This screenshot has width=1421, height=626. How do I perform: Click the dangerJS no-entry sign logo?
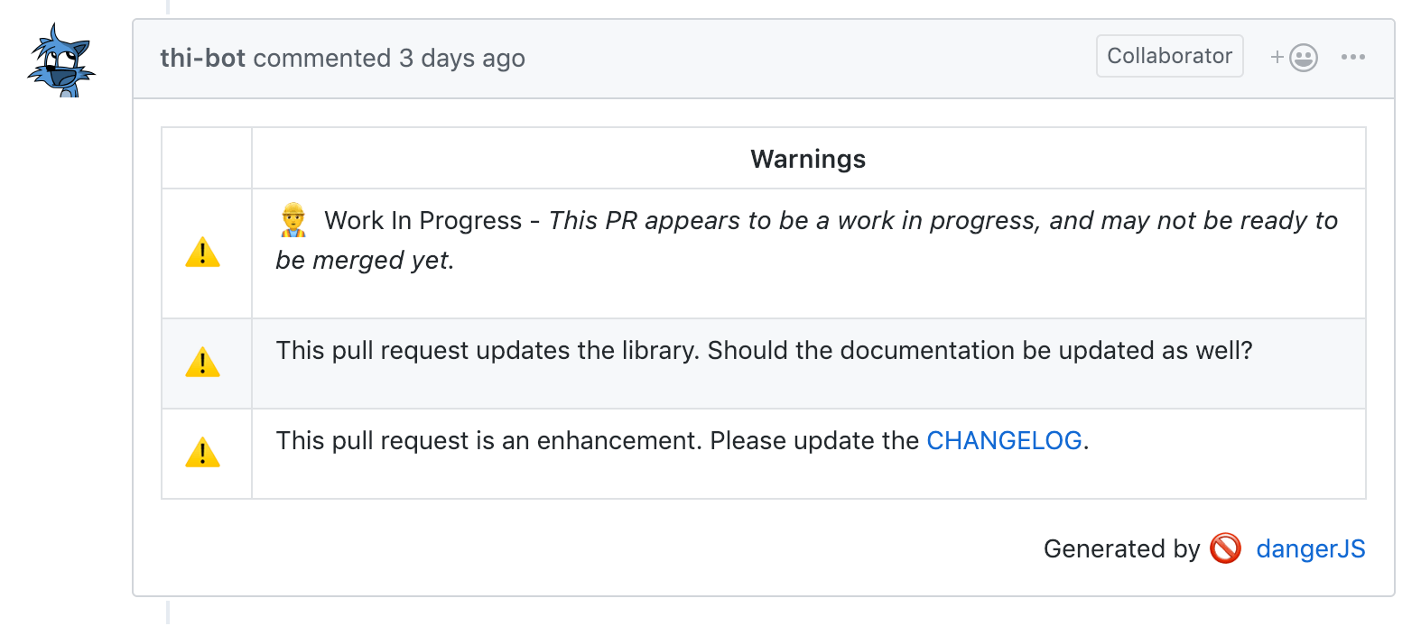pos(1225,548)
